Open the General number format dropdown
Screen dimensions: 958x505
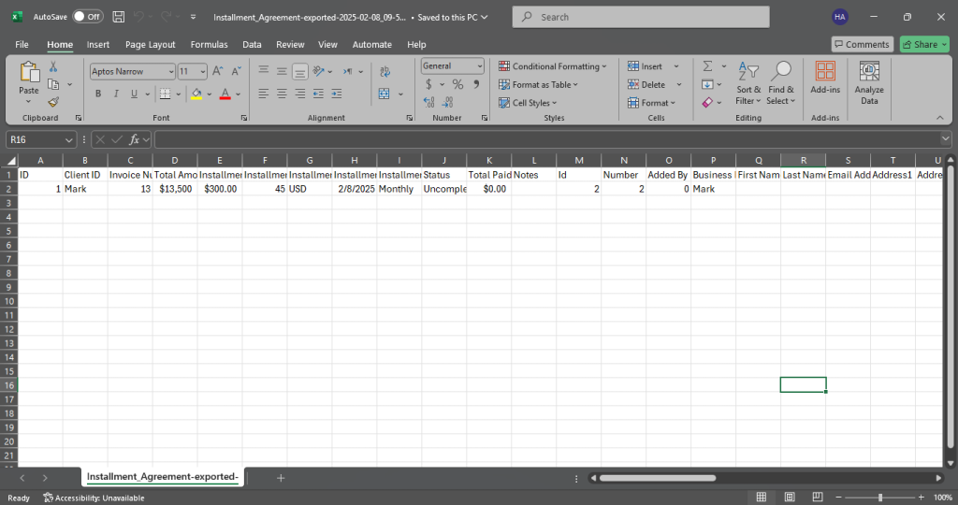pyautogui.click(x=480, y=66)
